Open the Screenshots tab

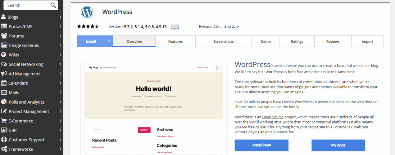224,41
